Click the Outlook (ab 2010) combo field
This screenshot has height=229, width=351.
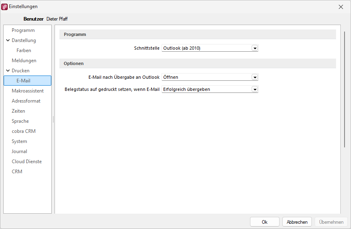coord(210,48)
